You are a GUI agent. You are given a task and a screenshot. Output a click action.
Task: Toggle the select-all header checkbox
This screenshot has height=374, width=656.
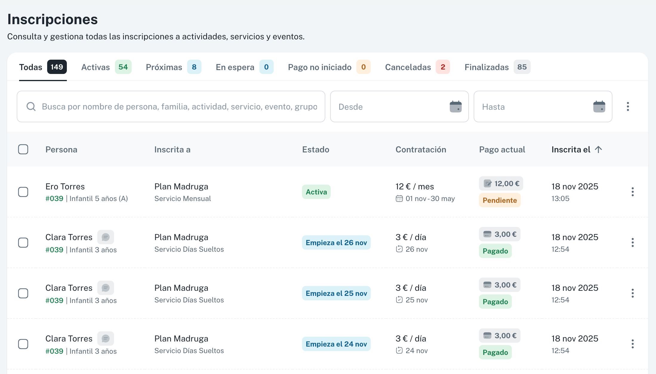(x=23, y=149)
